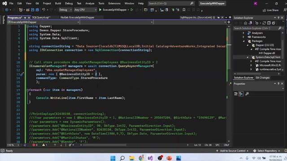Click the Sync/Refresh icon in Solution Explorer

coord(264,23)
